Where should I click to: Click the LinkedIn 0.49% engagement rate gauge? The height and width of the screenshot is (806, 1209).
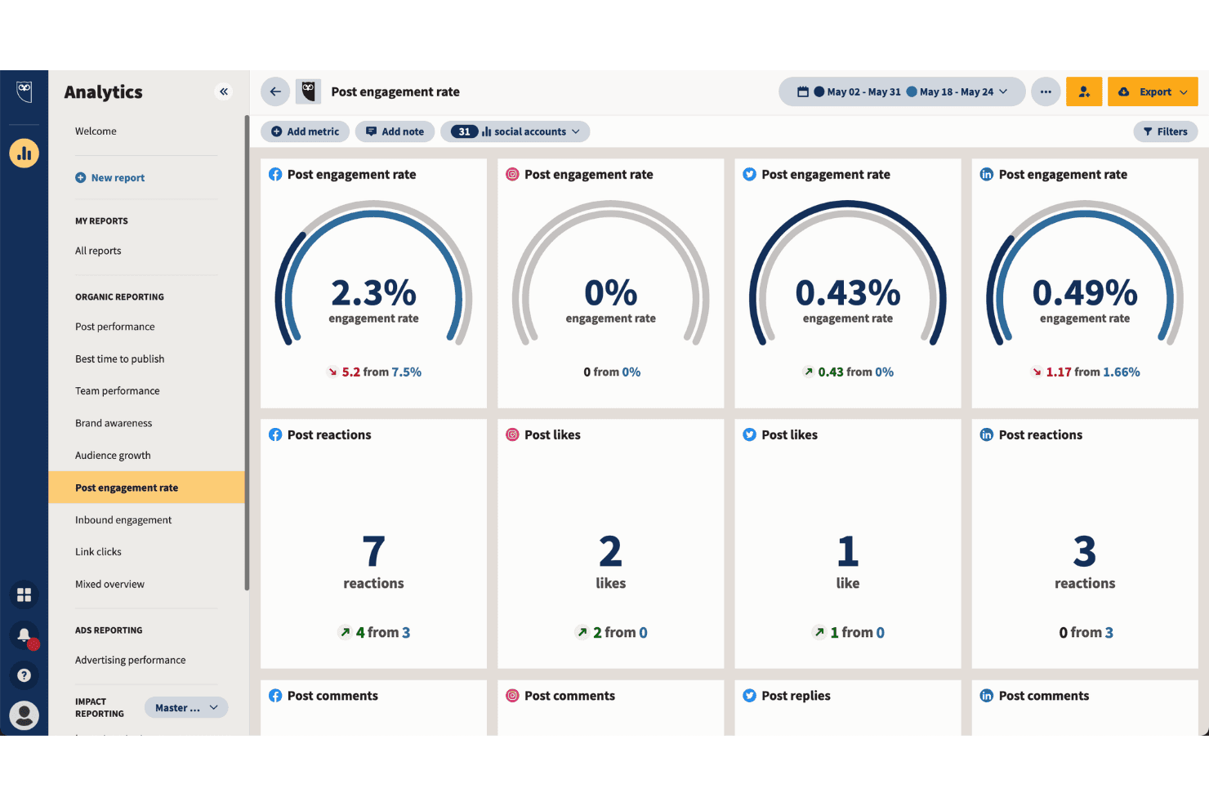coord(1085,274)
